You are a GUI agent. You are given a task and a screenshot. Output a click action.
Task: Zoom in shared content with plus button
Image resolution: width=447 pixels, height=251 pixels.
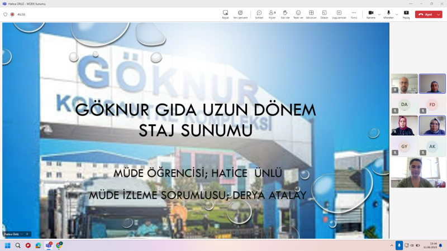(x=27, y=234)
